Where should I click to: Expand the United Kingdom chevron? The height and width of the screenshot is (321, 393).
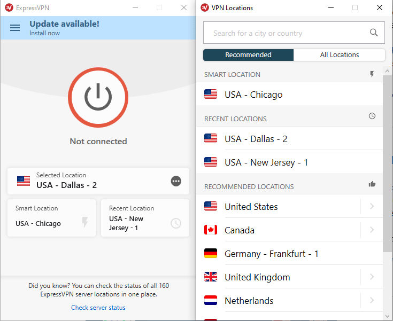372,277
